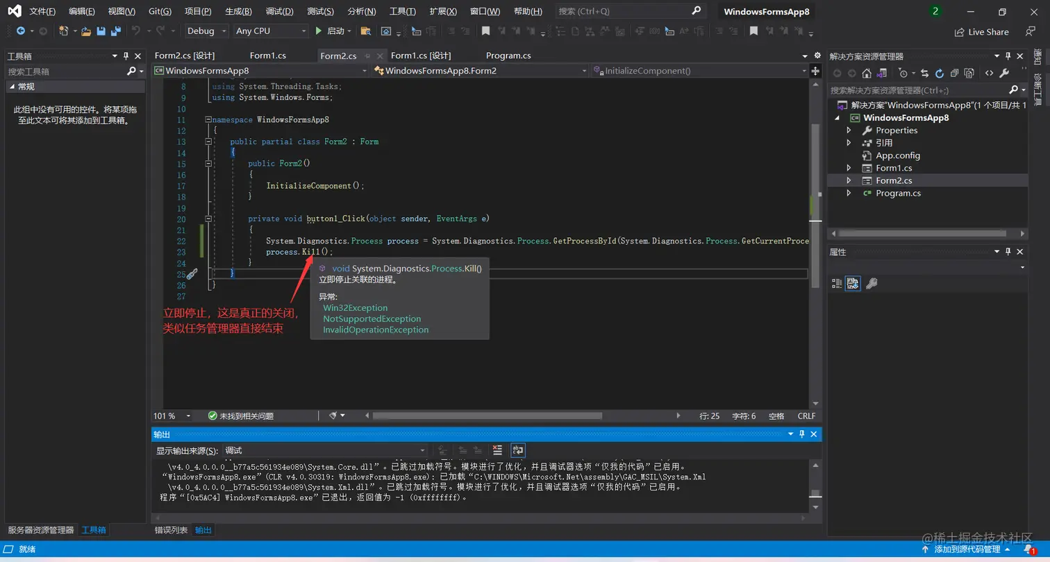
Task: Switch to the Form1.cs editor tab
Action: (268, 56)
